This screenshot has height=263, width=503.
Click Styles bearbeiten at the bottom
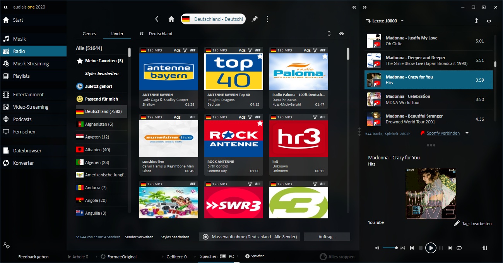click(175, 237)
